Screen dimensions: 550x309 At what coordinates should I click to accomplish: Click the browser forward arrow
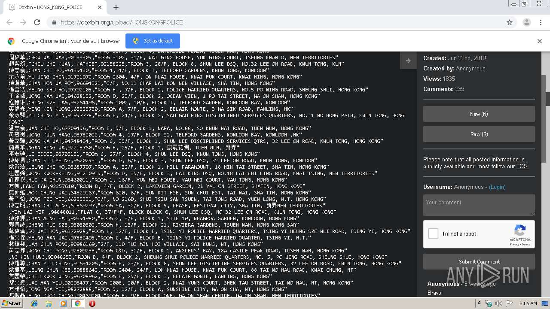(x=23, y=22)
